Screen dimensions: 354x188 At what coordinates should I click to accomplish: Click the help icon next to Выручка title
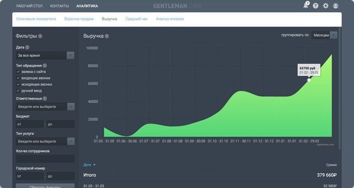pyautogui.click(x=107, y=36)
